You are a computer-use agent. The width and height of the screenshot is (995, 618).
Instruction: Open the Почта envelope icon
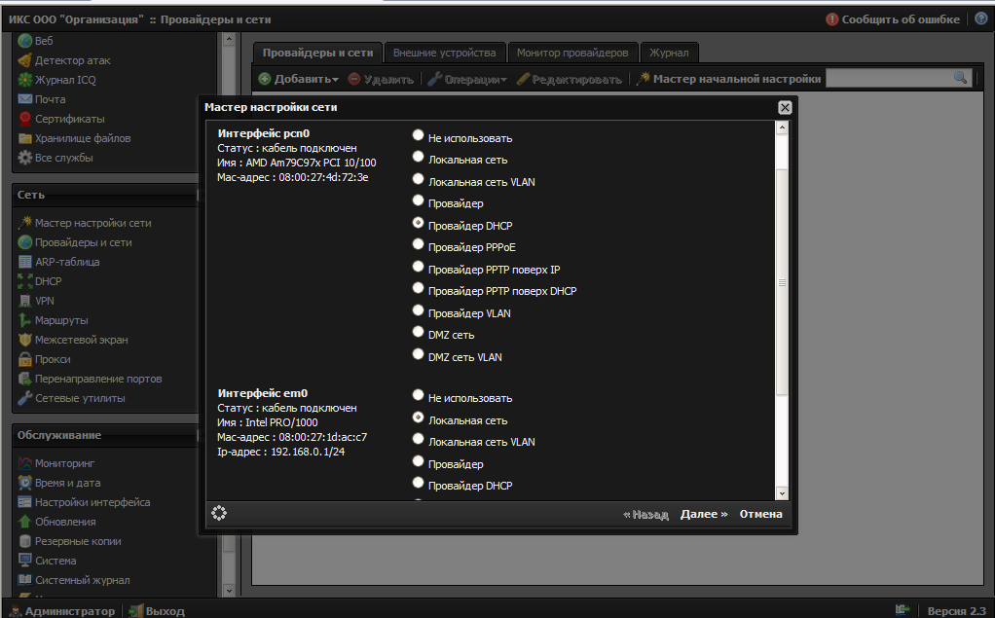pos(24,99)
